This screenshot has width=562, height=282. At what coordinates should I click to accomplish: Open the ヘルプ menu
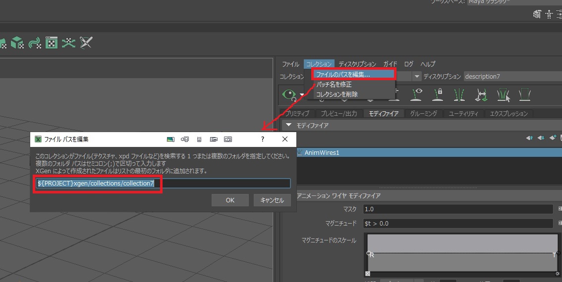coord(428,64)
